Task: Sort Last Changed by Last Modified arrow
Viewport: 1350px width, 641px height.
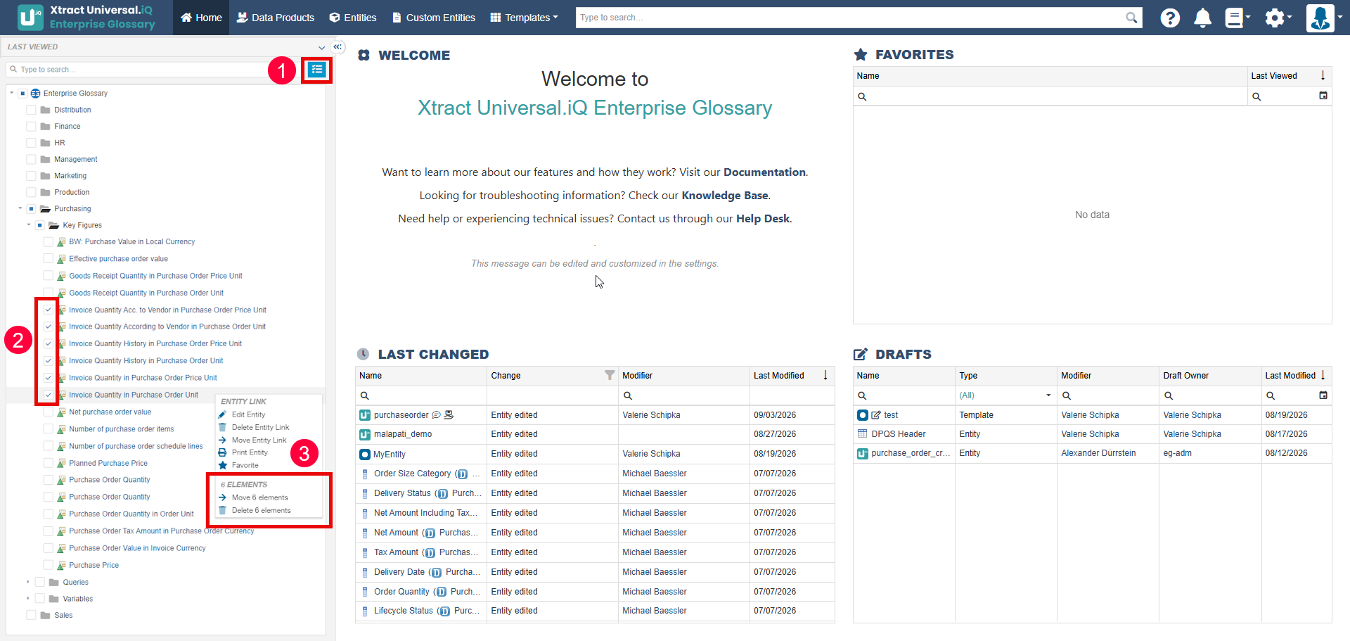Action: 825,375
